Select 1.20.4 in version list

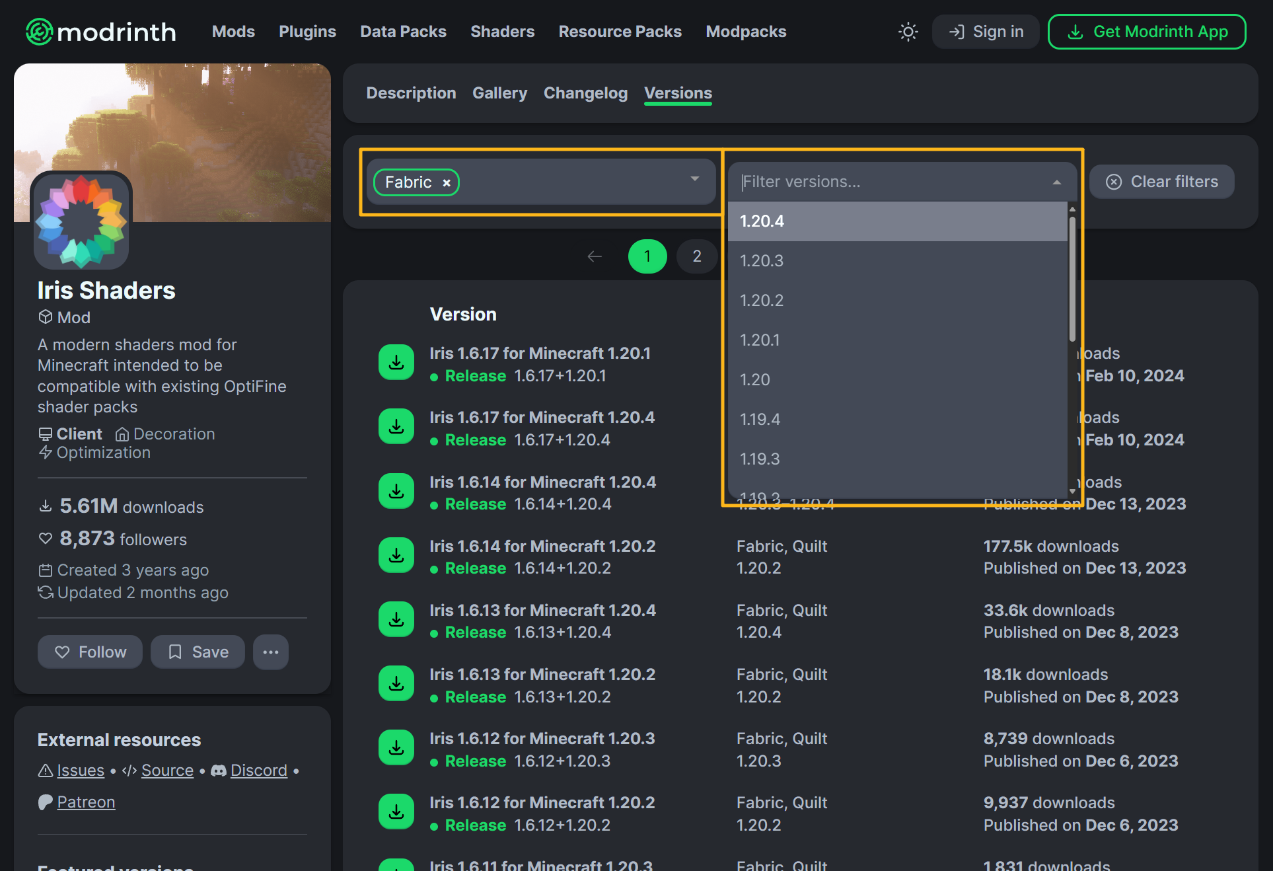click(897, 221)
